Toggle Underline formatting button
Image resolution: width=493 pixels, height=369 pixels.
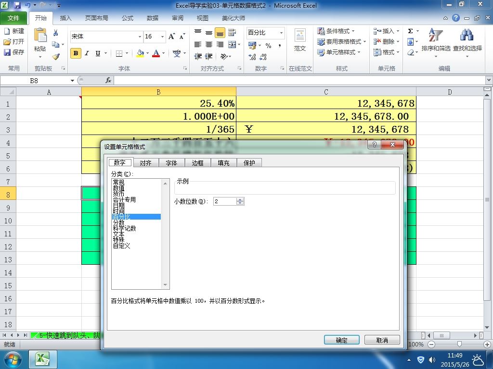98,53
